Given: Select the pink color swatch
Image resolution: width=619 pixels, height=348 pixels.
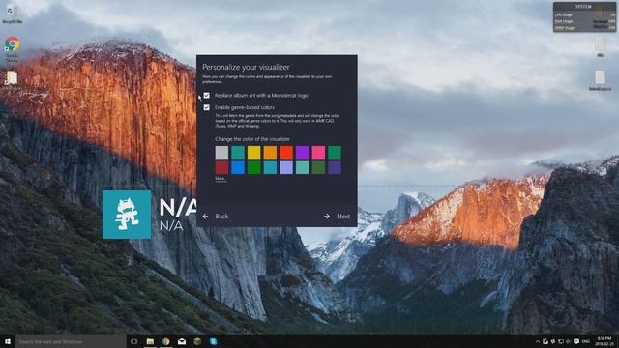Looking at the screenshot, I should 318,153.
